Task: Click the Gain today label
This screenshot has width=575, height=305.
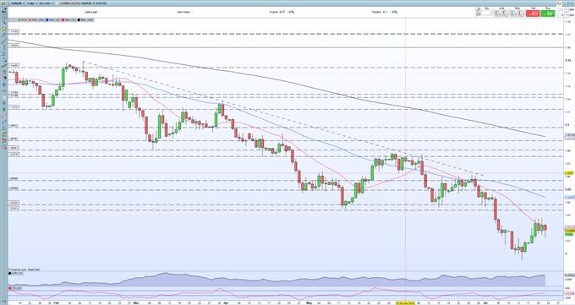Action: [x=183, y=12]
